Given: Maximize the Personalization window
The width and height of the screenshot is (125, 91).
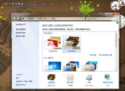Looking at the screenshot, I should click(x=110, y=14).
